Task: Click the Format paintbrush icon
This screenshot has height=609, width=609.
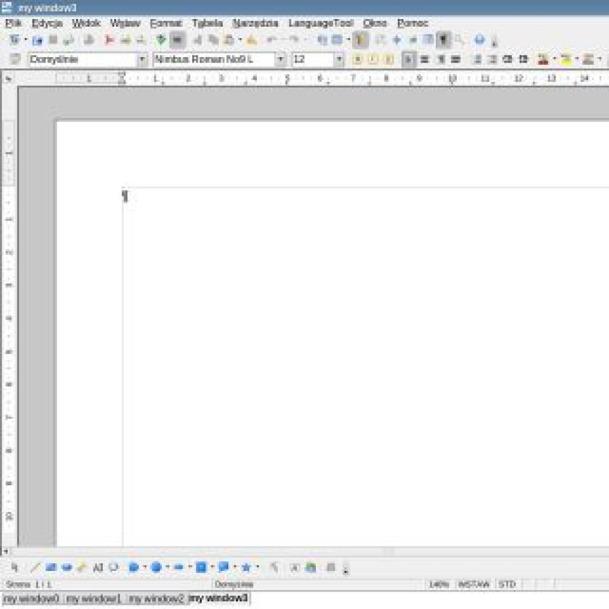Action: (x=252, y=40)
